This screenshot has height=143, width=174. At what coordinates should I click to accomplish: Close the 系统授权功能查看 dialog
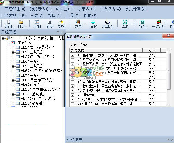point(168,36)
